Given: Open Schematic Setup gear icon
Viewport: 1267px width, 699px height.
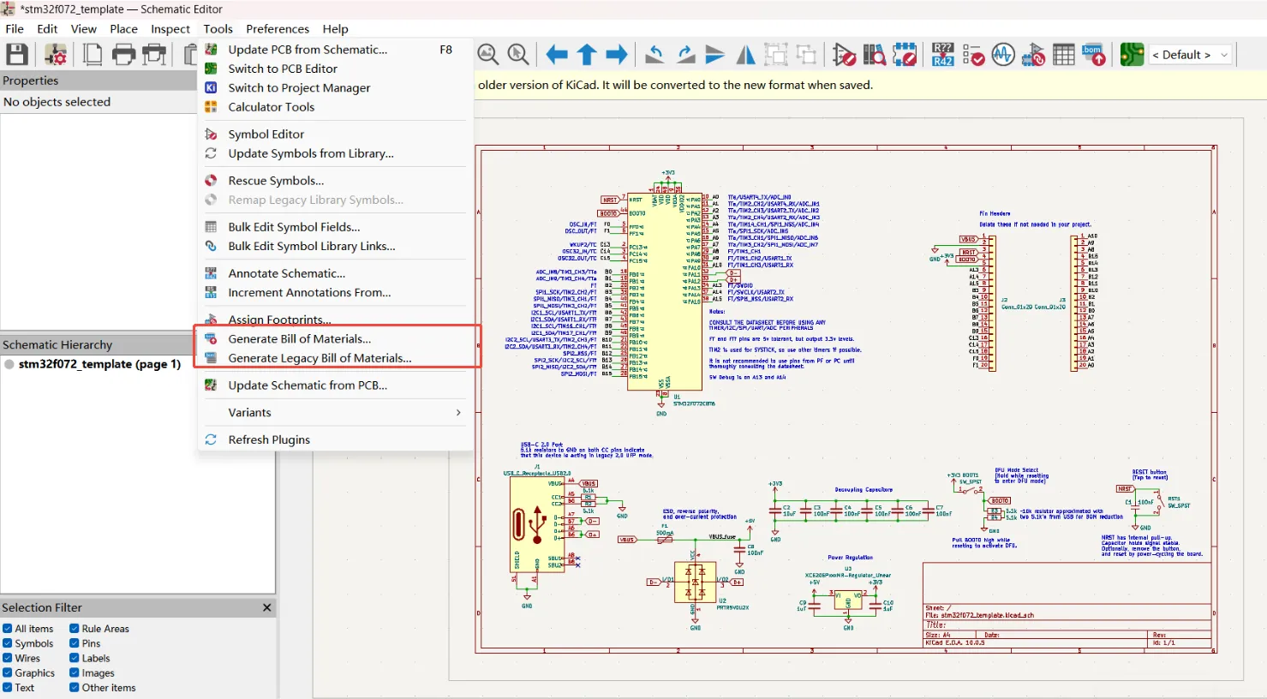Looking at the screenshot, I should coord(56,55).
